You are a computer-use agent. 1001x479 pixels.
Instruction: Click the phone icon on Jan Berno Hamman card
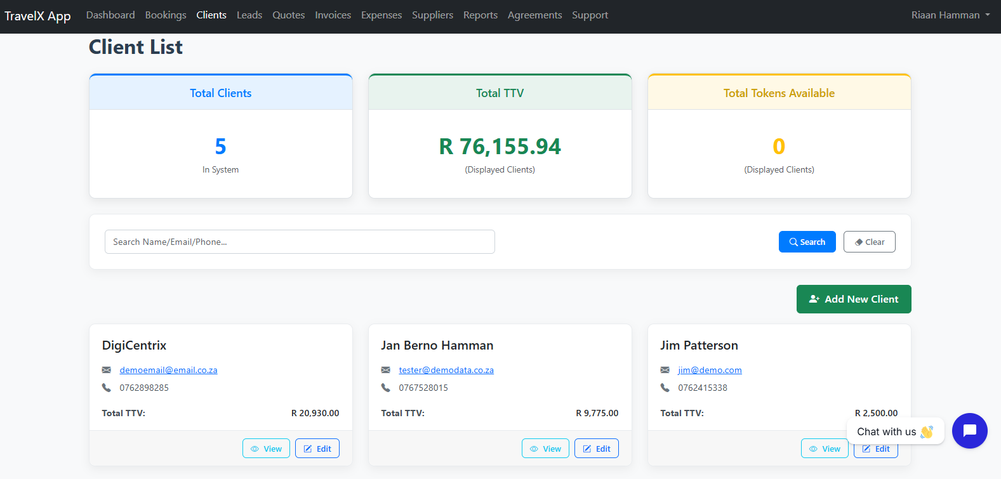pyautogui.click(x=386, y=388)
